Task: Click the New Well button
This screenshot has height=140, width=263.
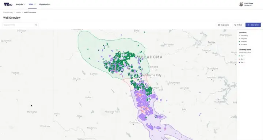Action: click(x=253, y=25)
